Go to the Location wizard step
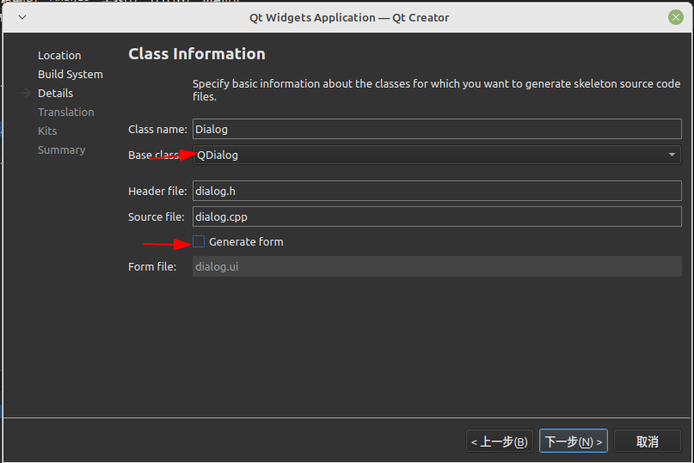694x463 pixels. pyautogui.click(x=59, y=56)
